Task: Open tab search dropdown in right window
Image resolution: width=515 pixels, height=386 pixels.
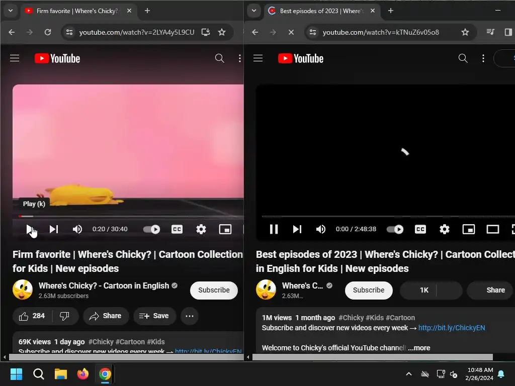Action: 254,11
